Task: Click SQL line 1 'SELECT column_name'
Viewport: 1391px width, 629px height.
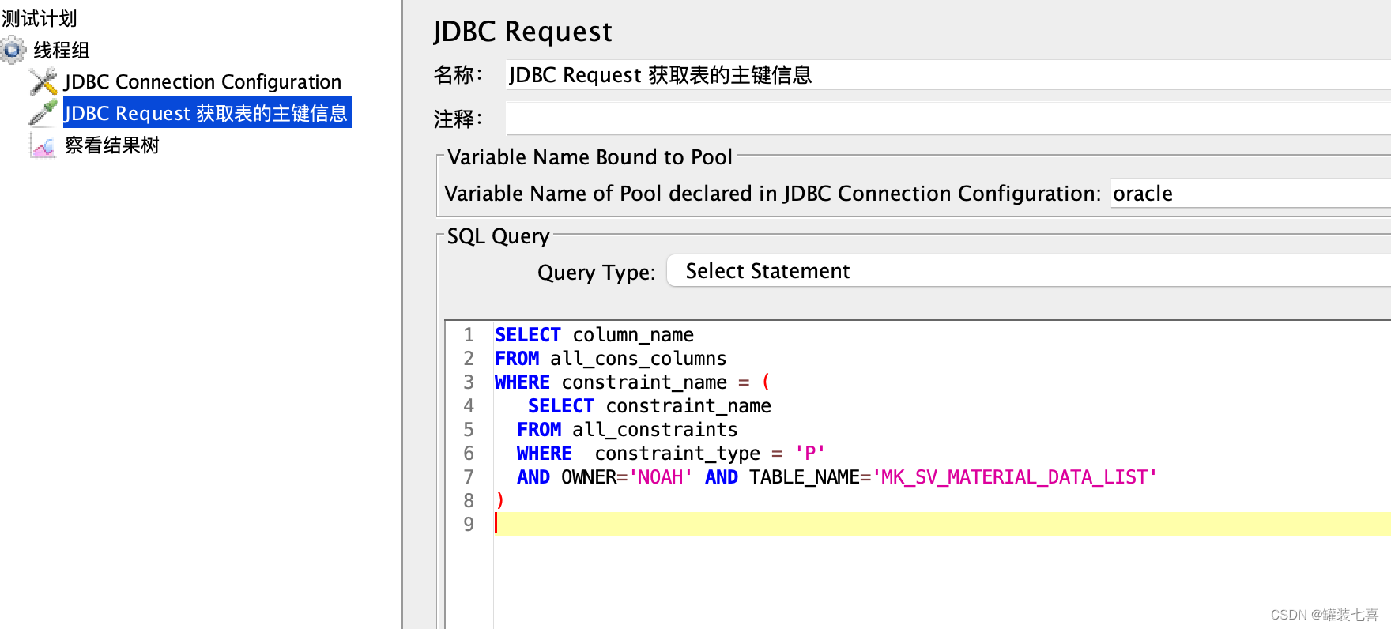Action: (x=594, y=335)
